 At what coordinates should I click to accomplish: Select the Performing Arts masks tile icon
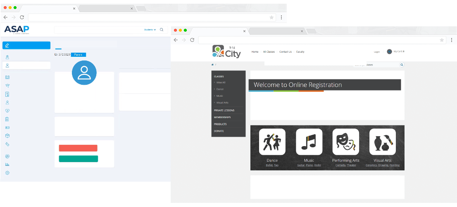(x=346, y=142)
